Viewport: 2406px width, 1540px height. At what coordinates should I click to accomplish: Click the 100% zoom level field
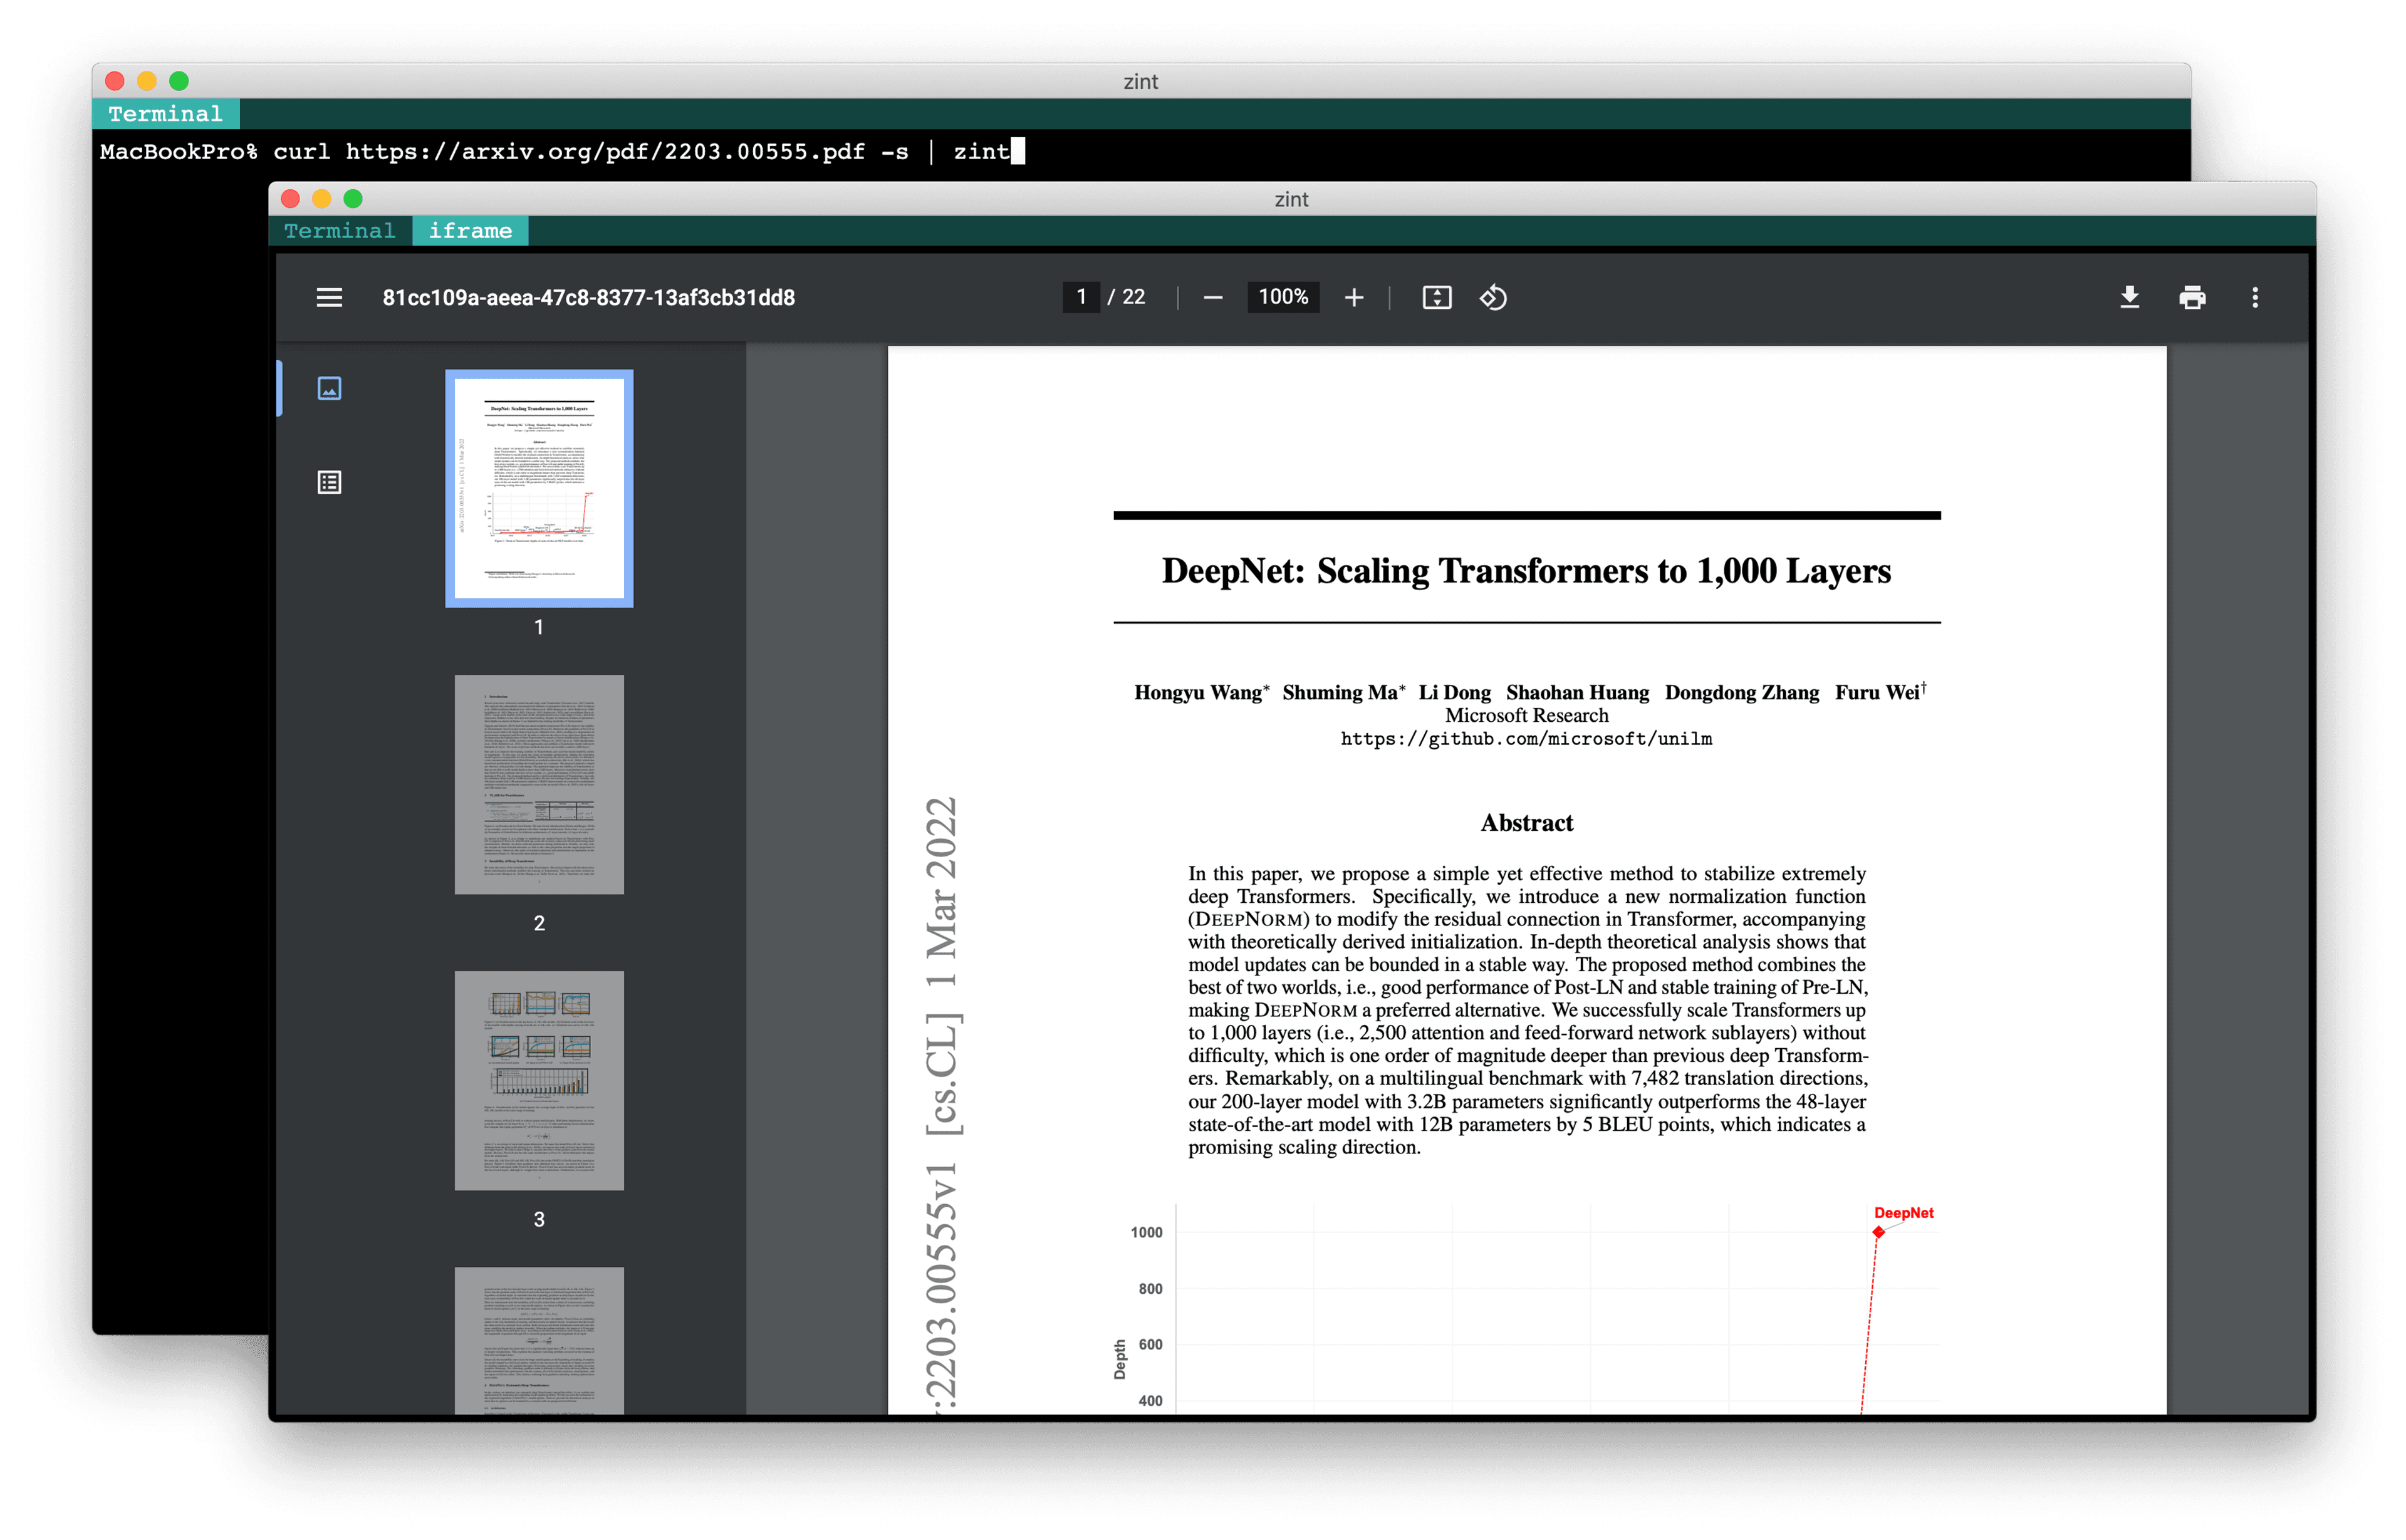[x=1283, y=297]
